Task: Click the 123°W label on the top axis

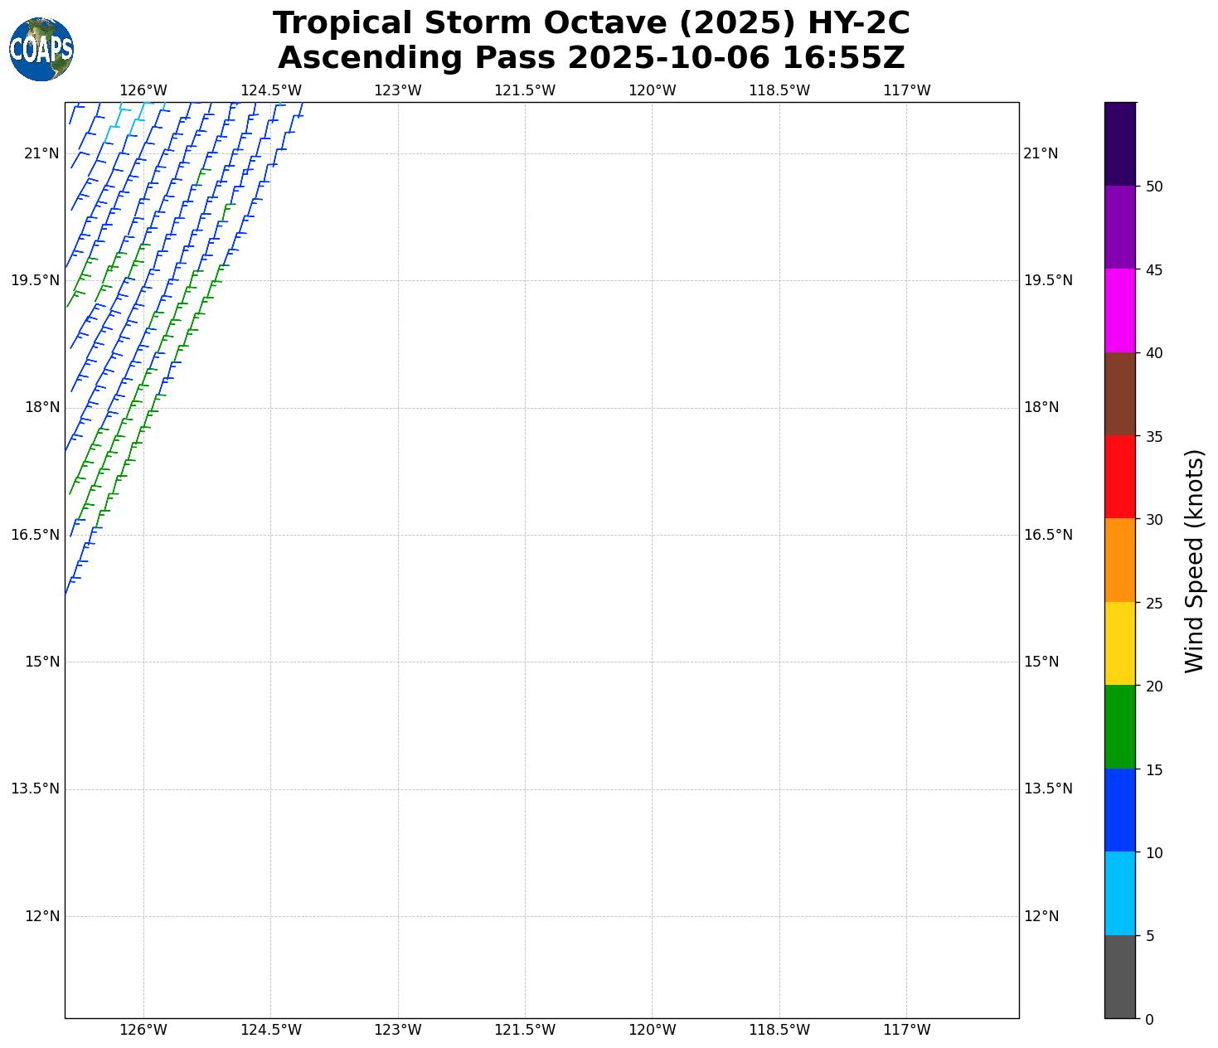Action: click(397, 90)
